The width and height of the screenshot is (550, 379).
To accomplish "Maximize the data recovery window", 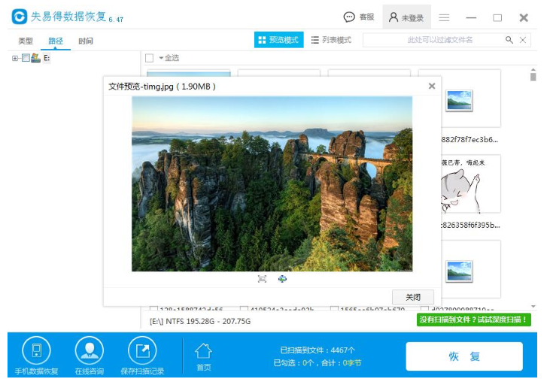I will click(x=497, y=17).
